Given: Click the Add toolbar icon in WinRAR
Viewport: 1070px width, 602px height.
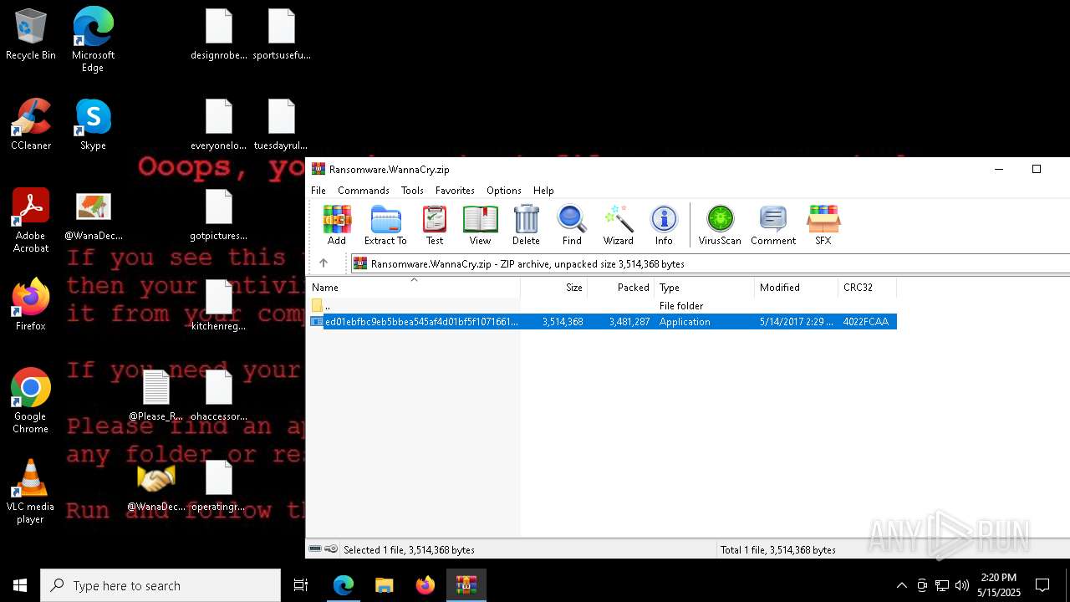Looking at the screenshot, I should pyautogui.click(x=337, y=225).
